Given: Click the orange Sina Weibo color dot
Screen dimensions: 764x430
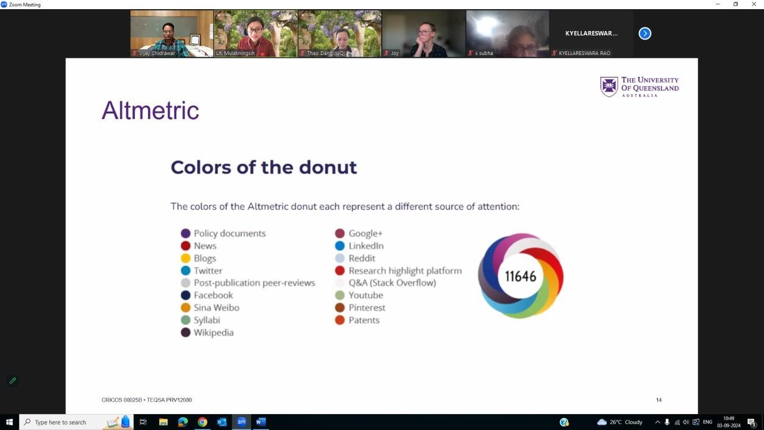Looking at the screenshot, I should click(185, 307).
